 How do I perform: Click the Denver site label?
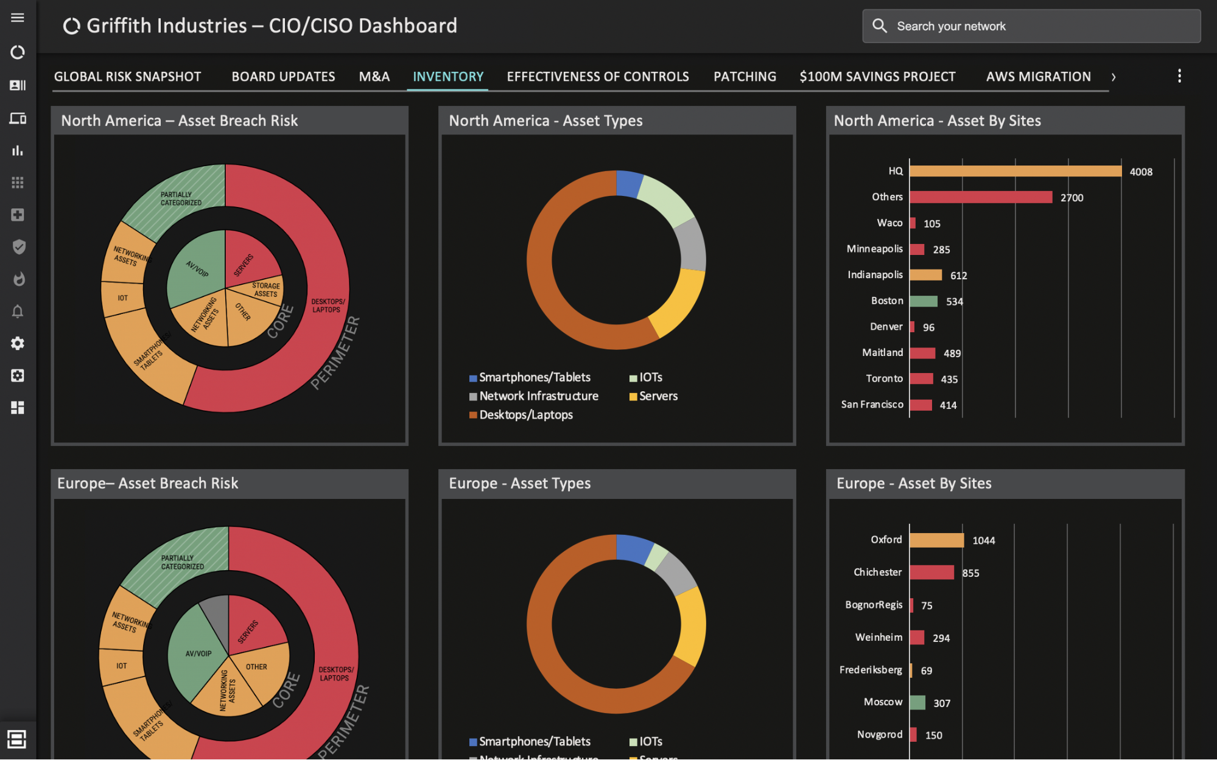point(886,327)
